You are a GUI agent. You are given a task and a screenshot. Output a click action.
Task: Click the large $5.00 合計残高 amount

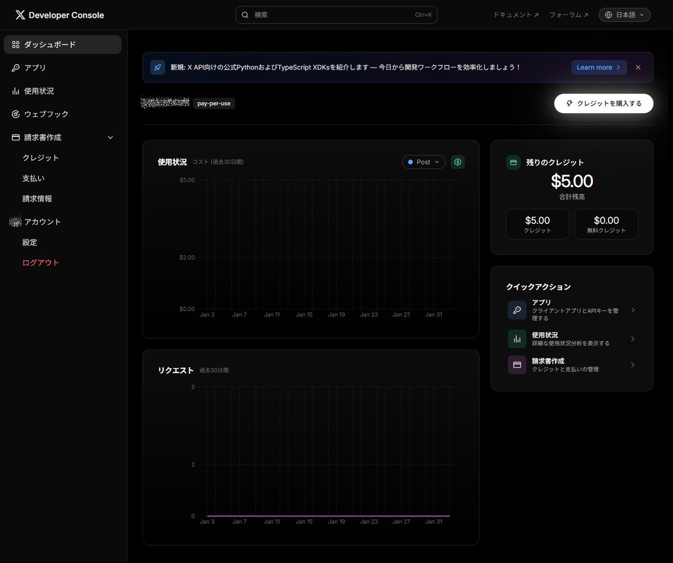tap(571, 181)
